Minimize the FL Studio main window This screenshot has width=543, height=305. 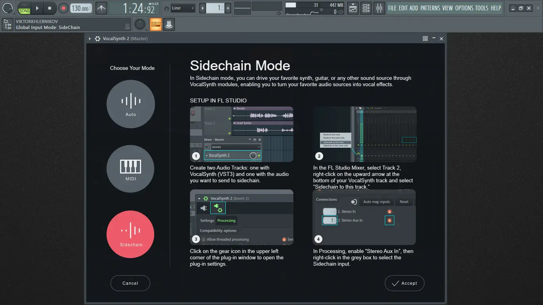click(512, 8)
